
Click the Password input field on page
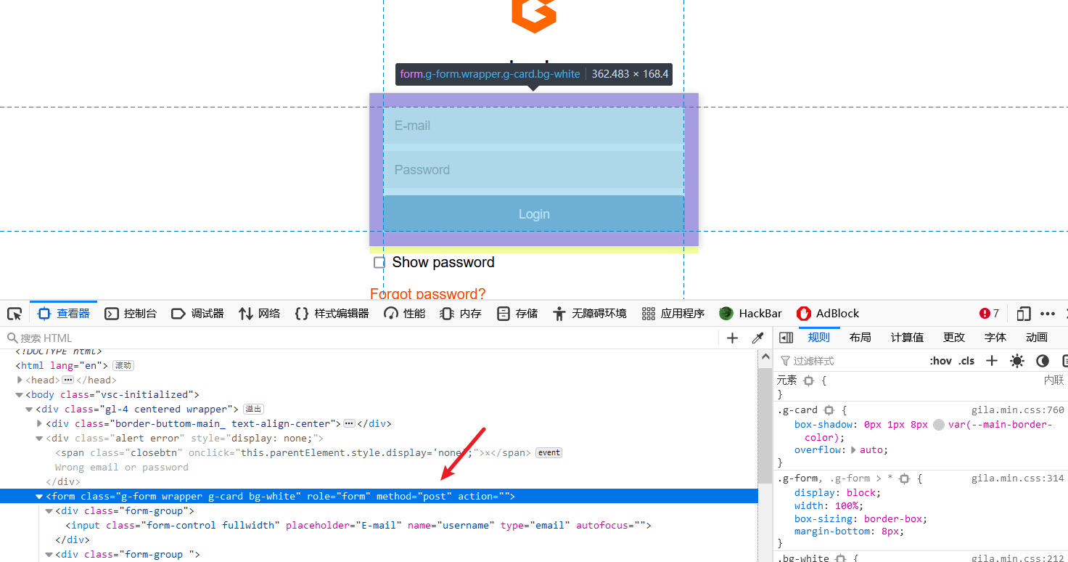click(534, 170)
